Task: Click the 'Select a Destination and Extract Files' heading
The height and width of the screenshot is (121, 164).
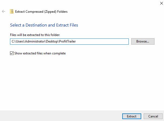Action: tap(44, 25)
